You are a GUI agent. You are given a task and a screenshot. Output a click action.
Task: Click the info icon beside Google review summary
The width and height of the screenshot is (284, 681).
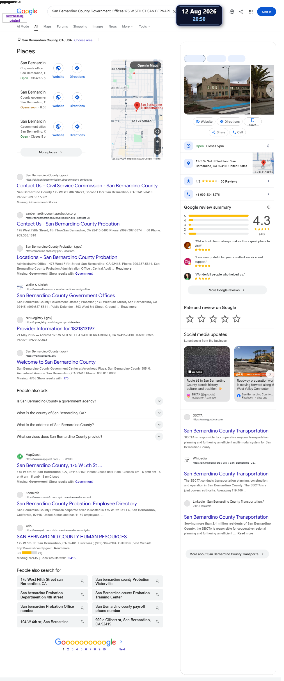269,207
